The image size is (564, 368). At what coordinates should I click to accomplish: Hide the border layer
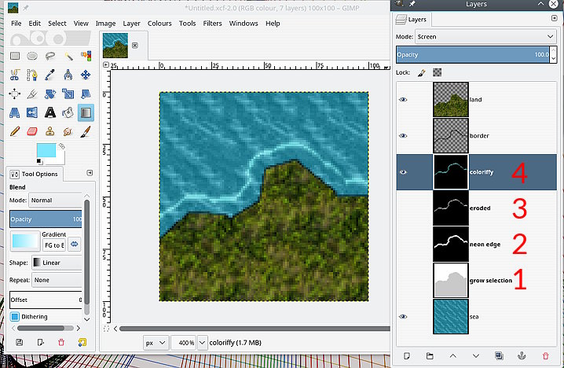(x=403, y=136)
